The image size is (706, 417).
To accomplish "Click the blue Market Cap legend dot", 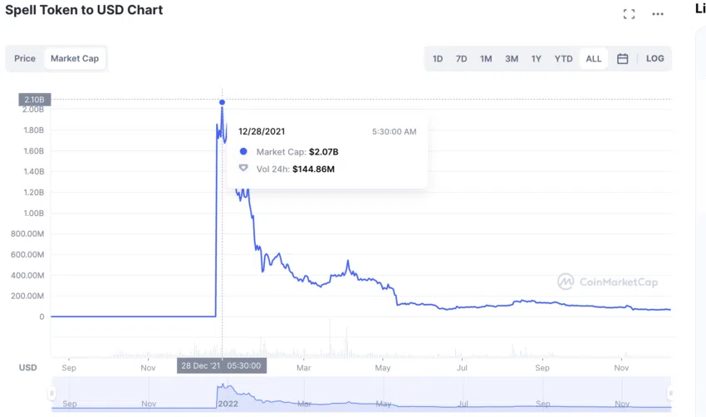I will (x=243, y=152).
